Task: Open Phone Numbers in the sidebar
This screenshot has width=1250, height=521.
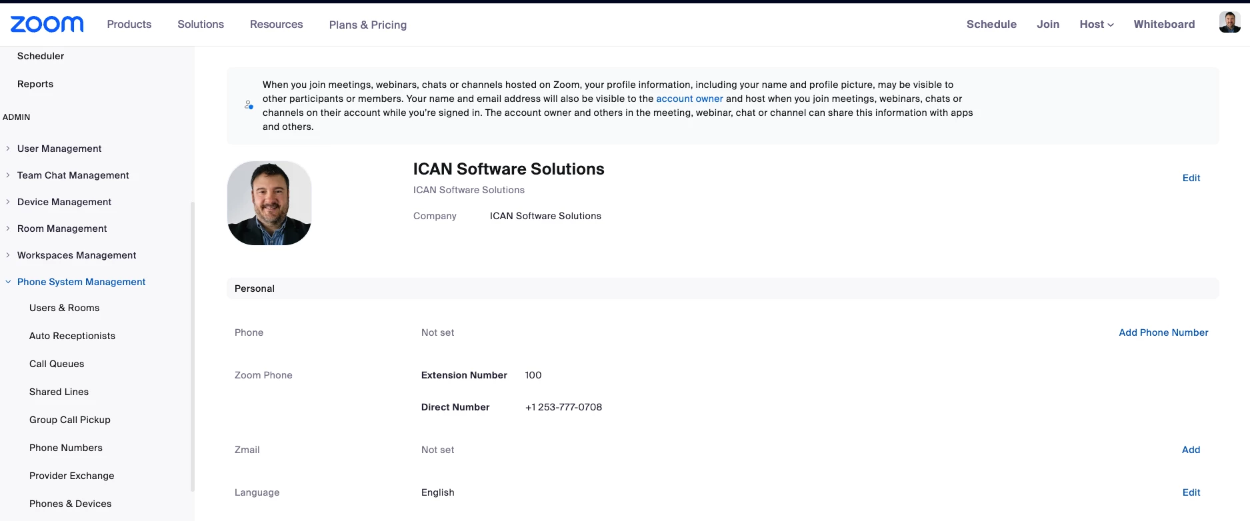Action: tap(66, 448)
